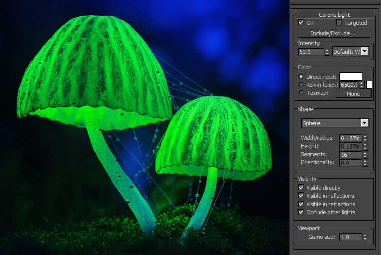Disable Visible in reflections

pyautogui.click(x=301, y=195)
